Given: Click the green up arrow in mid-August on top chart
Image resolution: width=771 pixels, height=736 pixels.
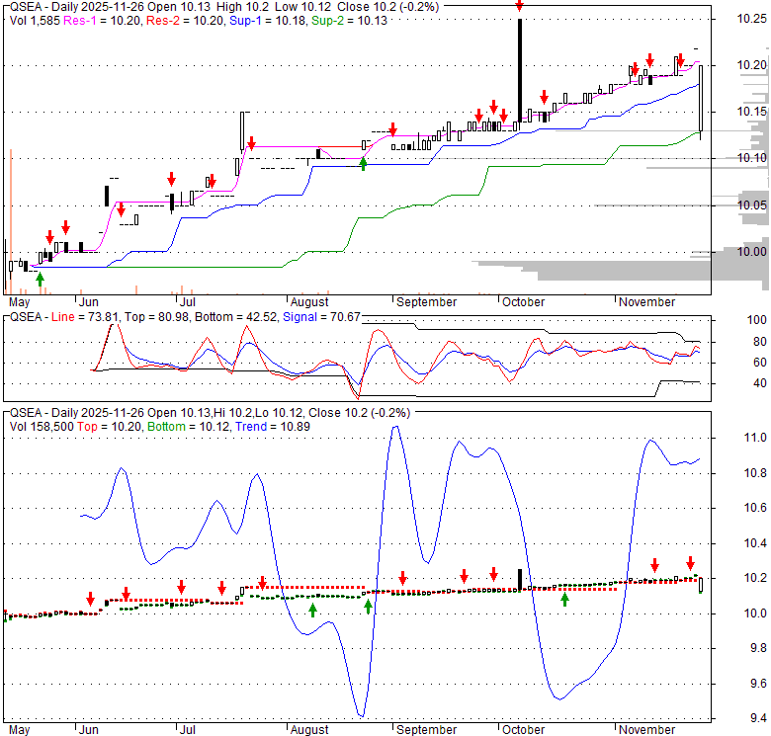Looking at the screenshot, I should [x=363, y=163].
